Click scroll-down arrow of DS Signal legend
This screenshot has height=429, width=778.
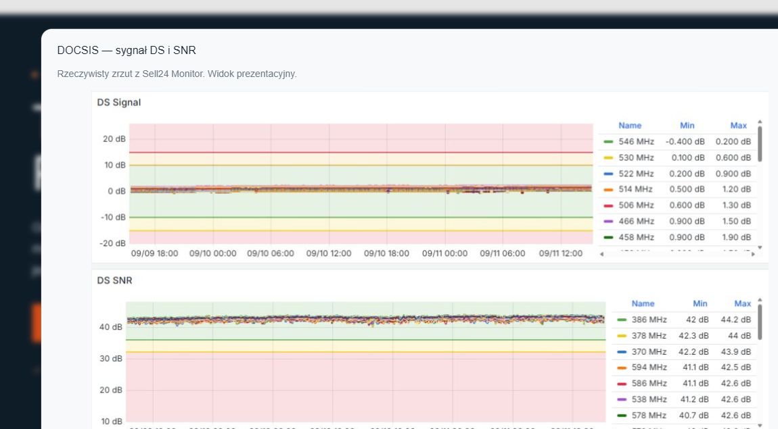pyautogui.click(x=760, y=247)
